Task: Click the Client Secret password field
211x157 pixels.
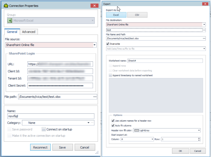Action: click(60, 85)
